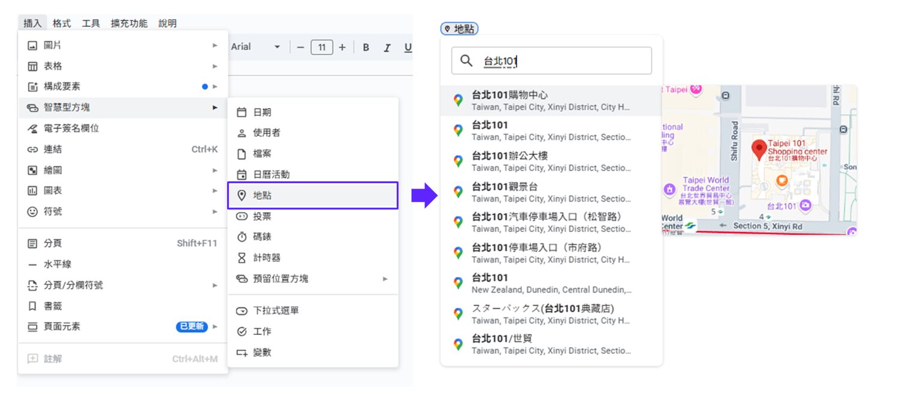Expand the 構成要素 submenu arrow

click(215, 87)
